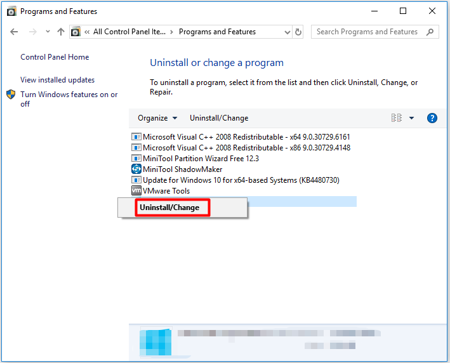Click the Visual C++ x64 program icon
The image size is (450, 363).
[136, 136]
